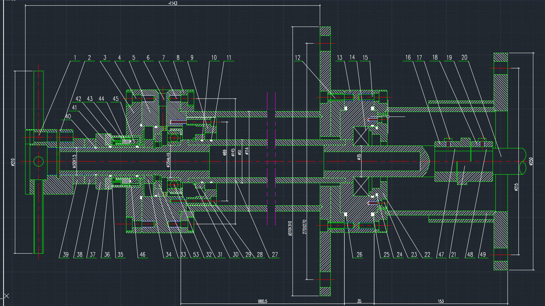Select the part callout number 45
Viewport: 545px width, 306px height.
click(x=116, y=99)
